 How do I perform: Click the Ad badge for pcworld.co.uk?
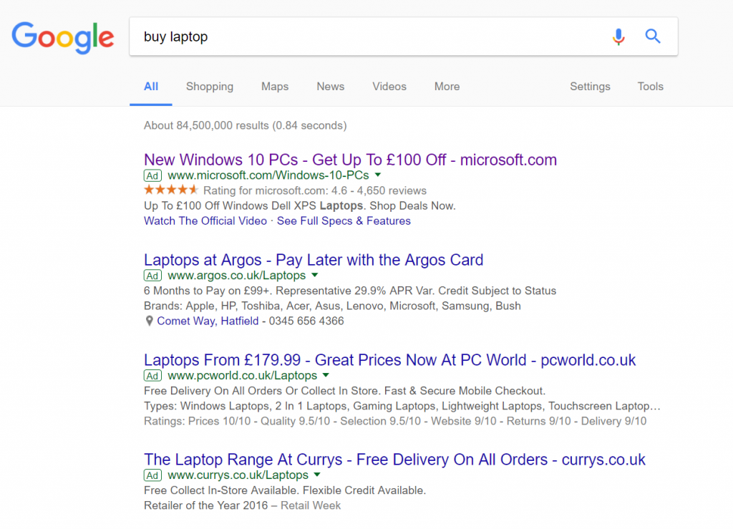pyautogui.click(x=152, y=376)
